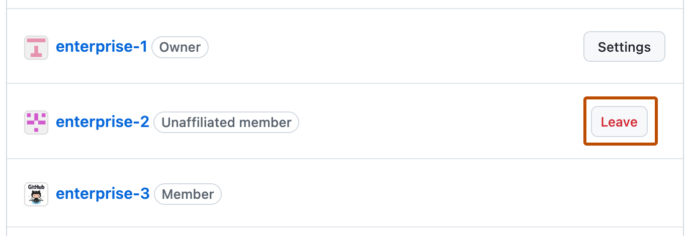The height and width of the screenshot is (236, 688).
Task: Open the enterprise-2 link
Action: (103, 122)
